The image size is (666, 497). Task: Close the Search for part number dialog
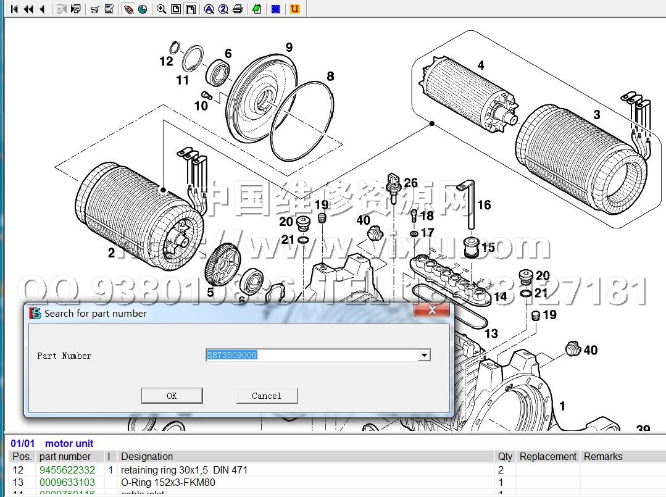pos(431,309)
